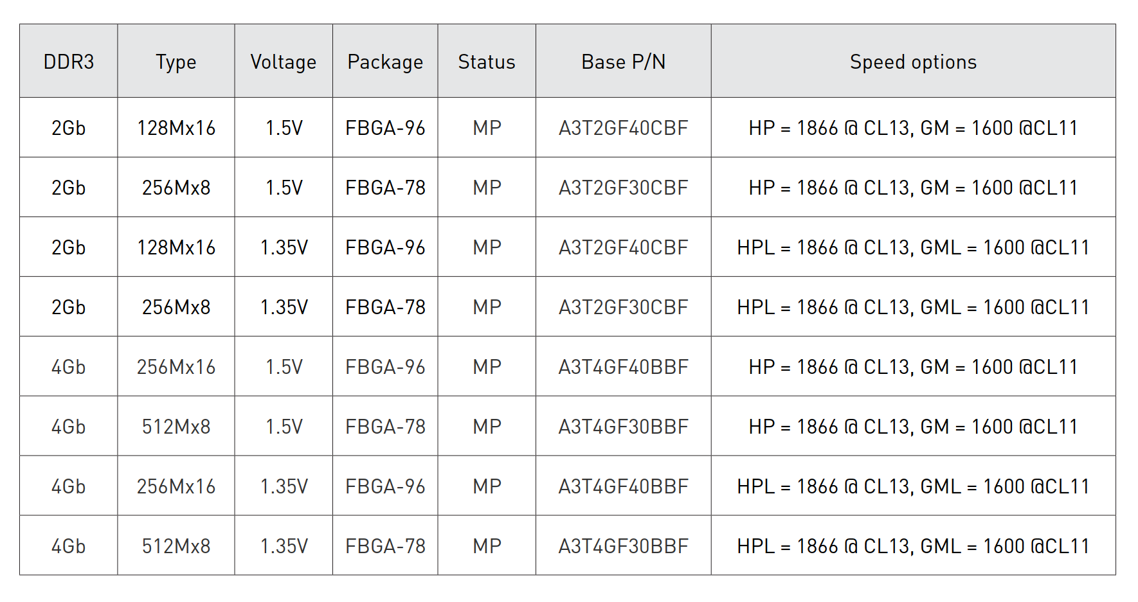Viewport: 1138px width, 602px height.
Task: Select the Type column header
Action: pyautogui.click(x=176, y=62)
